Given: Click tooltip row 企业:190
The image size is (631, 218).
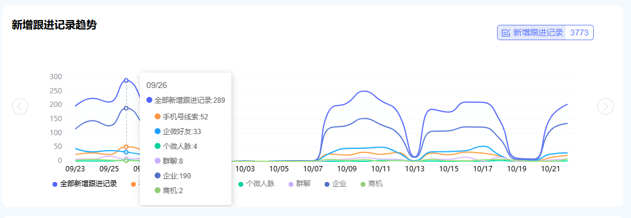Looking at the screenshot, I should 172,175.
